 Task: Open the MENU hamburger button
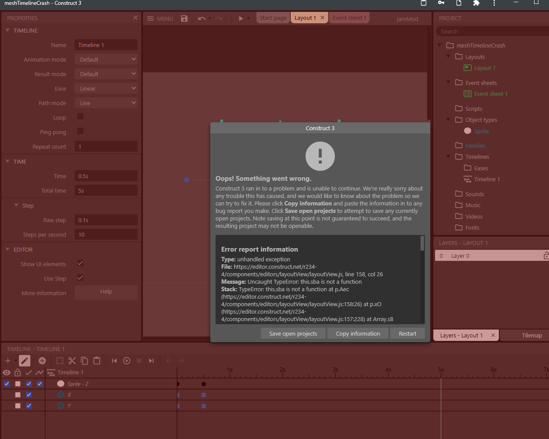(x=160, y=18)
